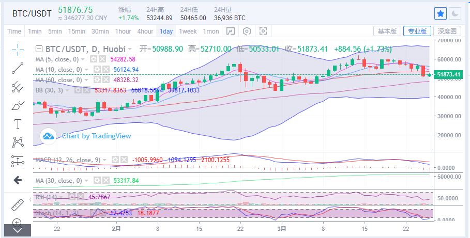
Task: Open dropdown arrow for MA (10, close, 0)
Action: pyautogui.click(x=86, y=70)
